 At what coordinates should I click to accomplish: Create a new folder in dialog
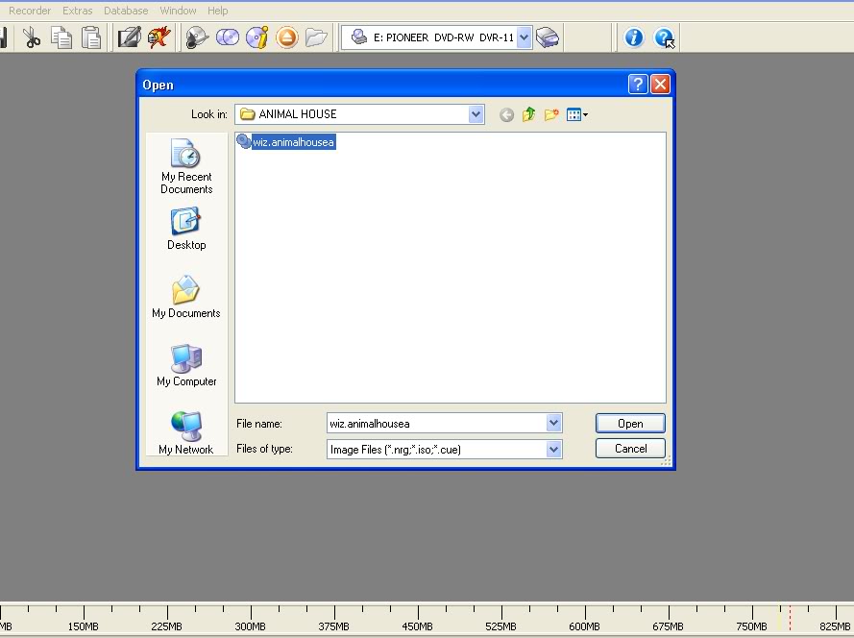551,114
